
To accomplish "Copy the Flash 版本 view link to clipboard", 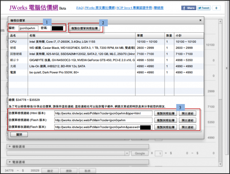I will point(166,121).
